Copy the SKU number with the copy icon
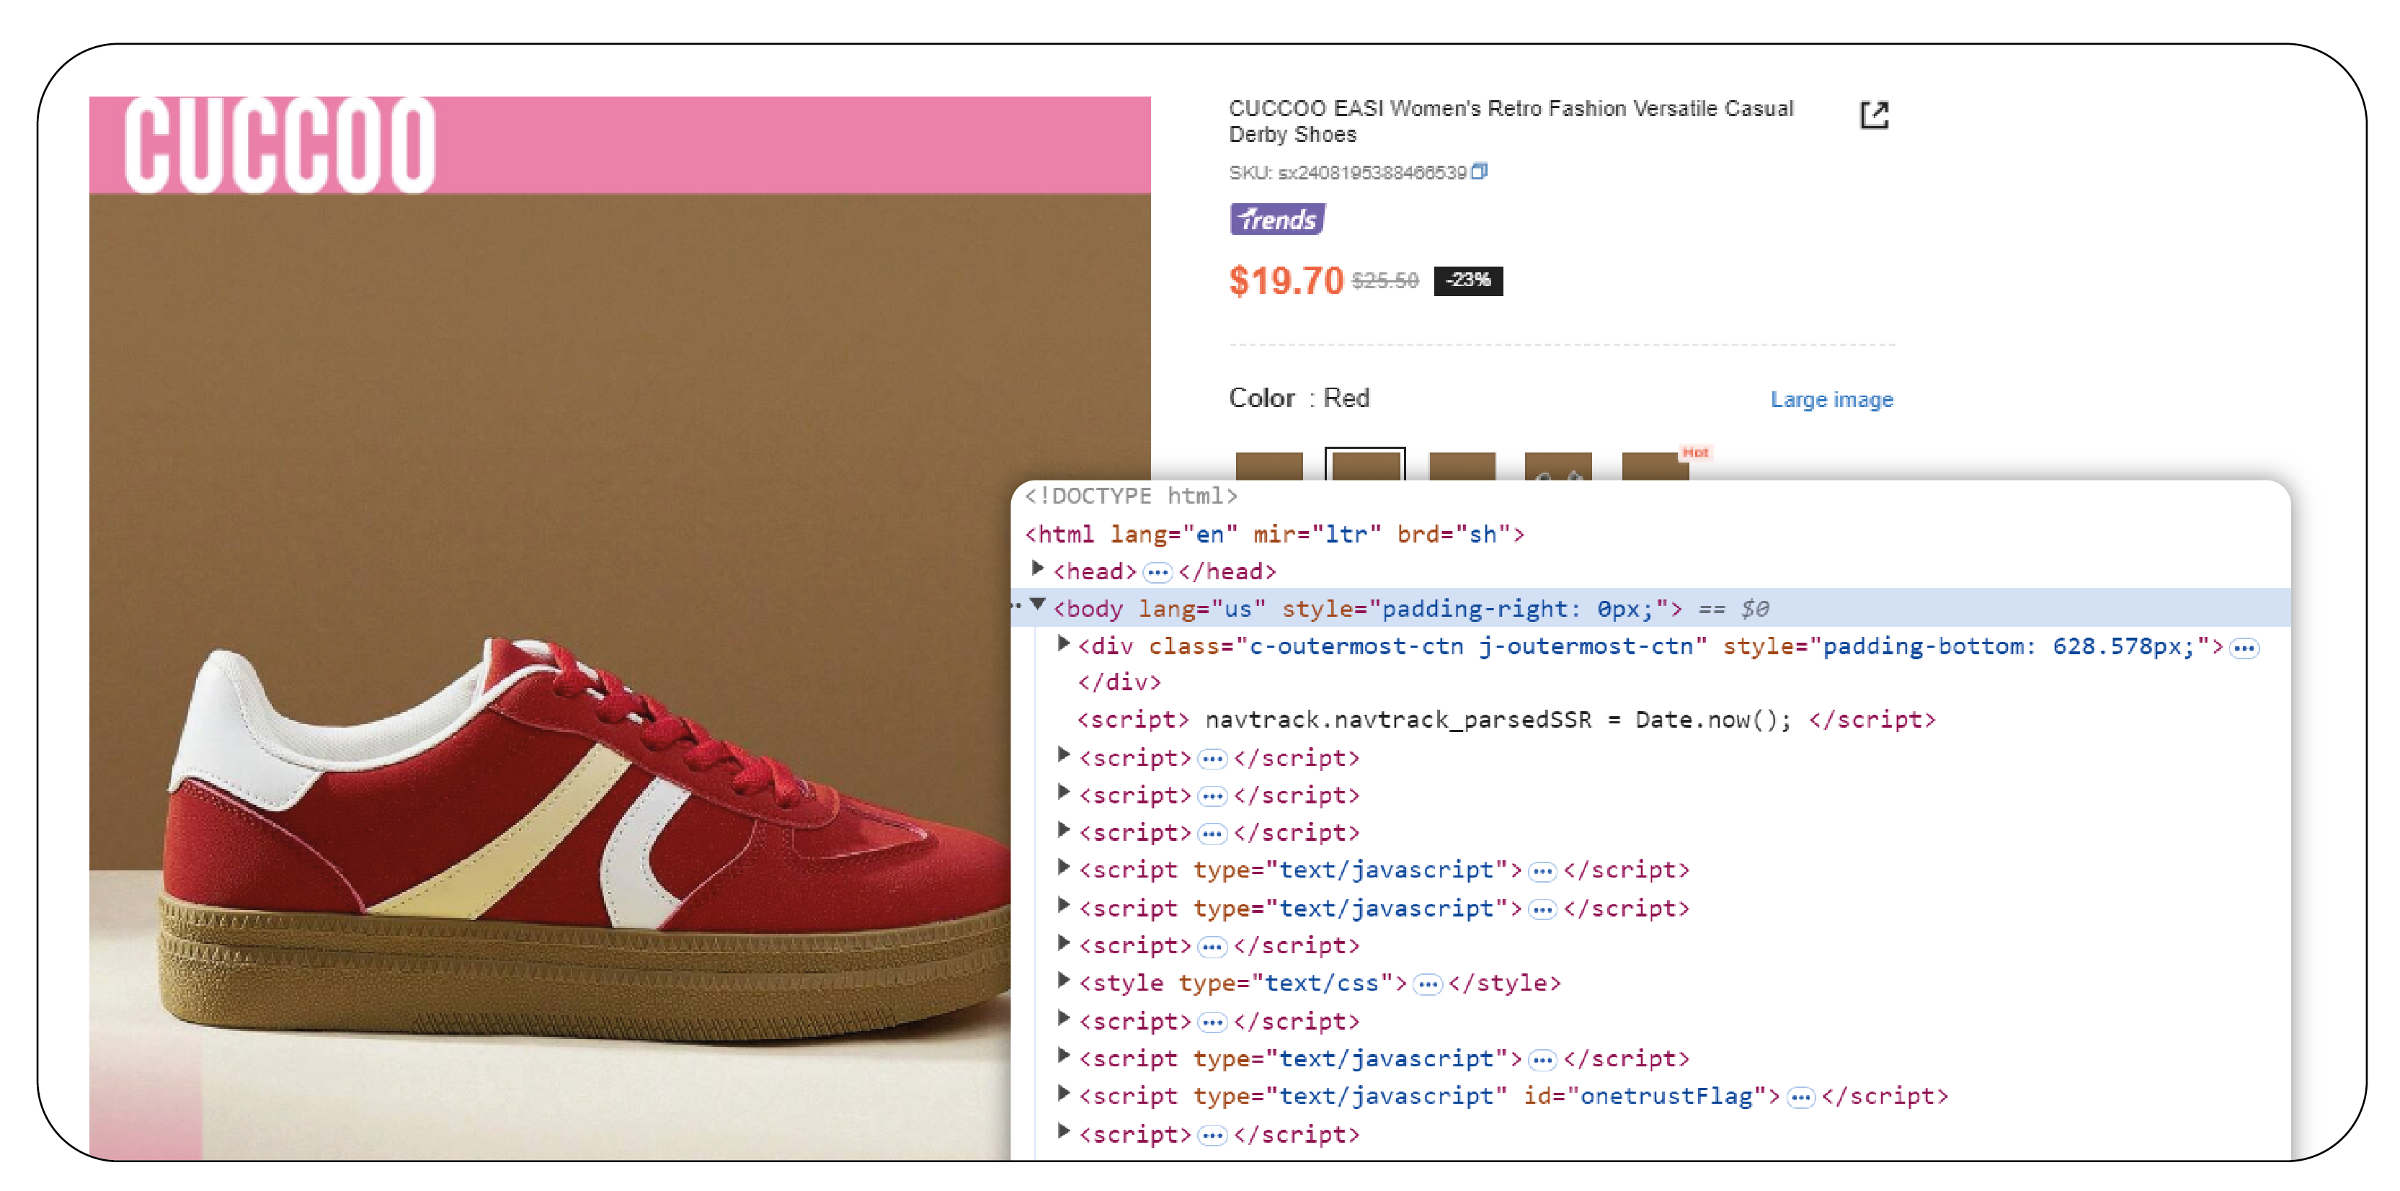This screenshot has height=1191, width=2400. tap(1480, 171)
